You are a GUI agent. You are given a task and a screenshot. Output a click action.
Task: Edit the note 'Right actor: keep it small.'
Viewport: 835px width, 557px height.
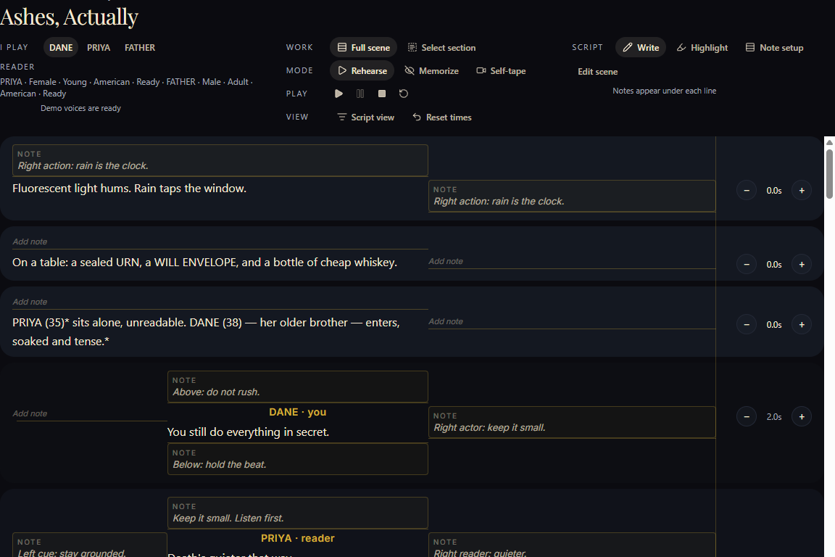[x=572, y=422]
